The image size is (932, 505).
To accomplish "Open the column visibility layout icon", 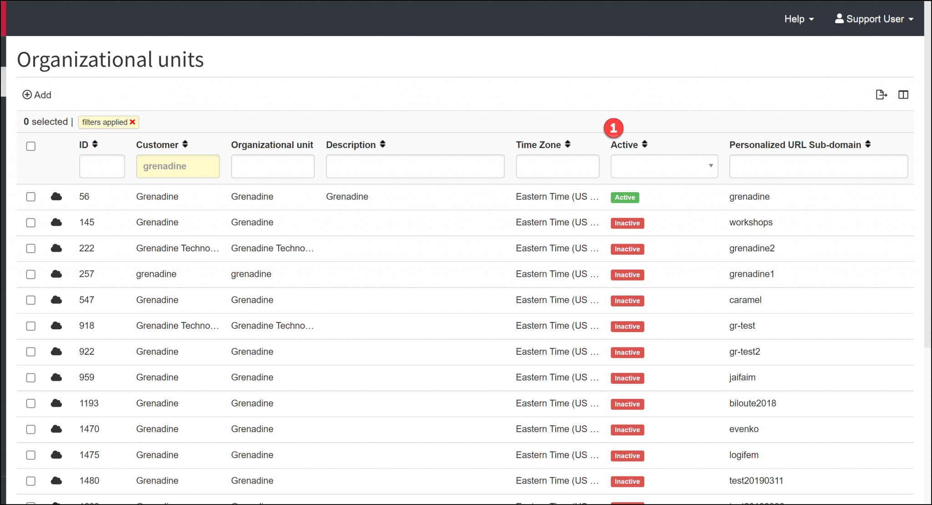I will point(903,94).
